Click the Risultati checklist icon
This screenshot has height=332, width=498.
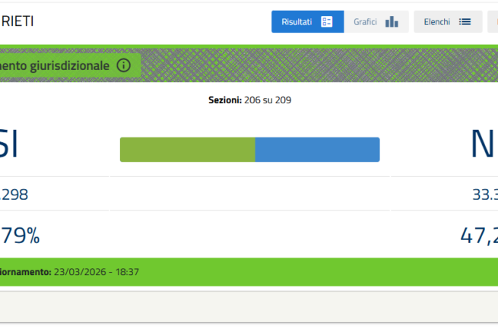pos(327,22)
